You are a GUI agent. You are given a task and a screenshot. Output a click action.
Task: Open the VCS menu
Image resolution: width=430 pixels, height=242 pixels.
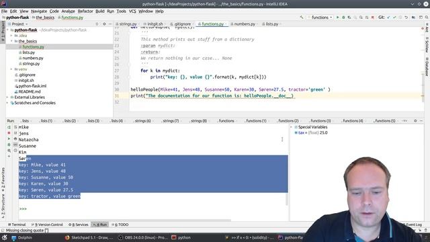click(x=132, y=11)
